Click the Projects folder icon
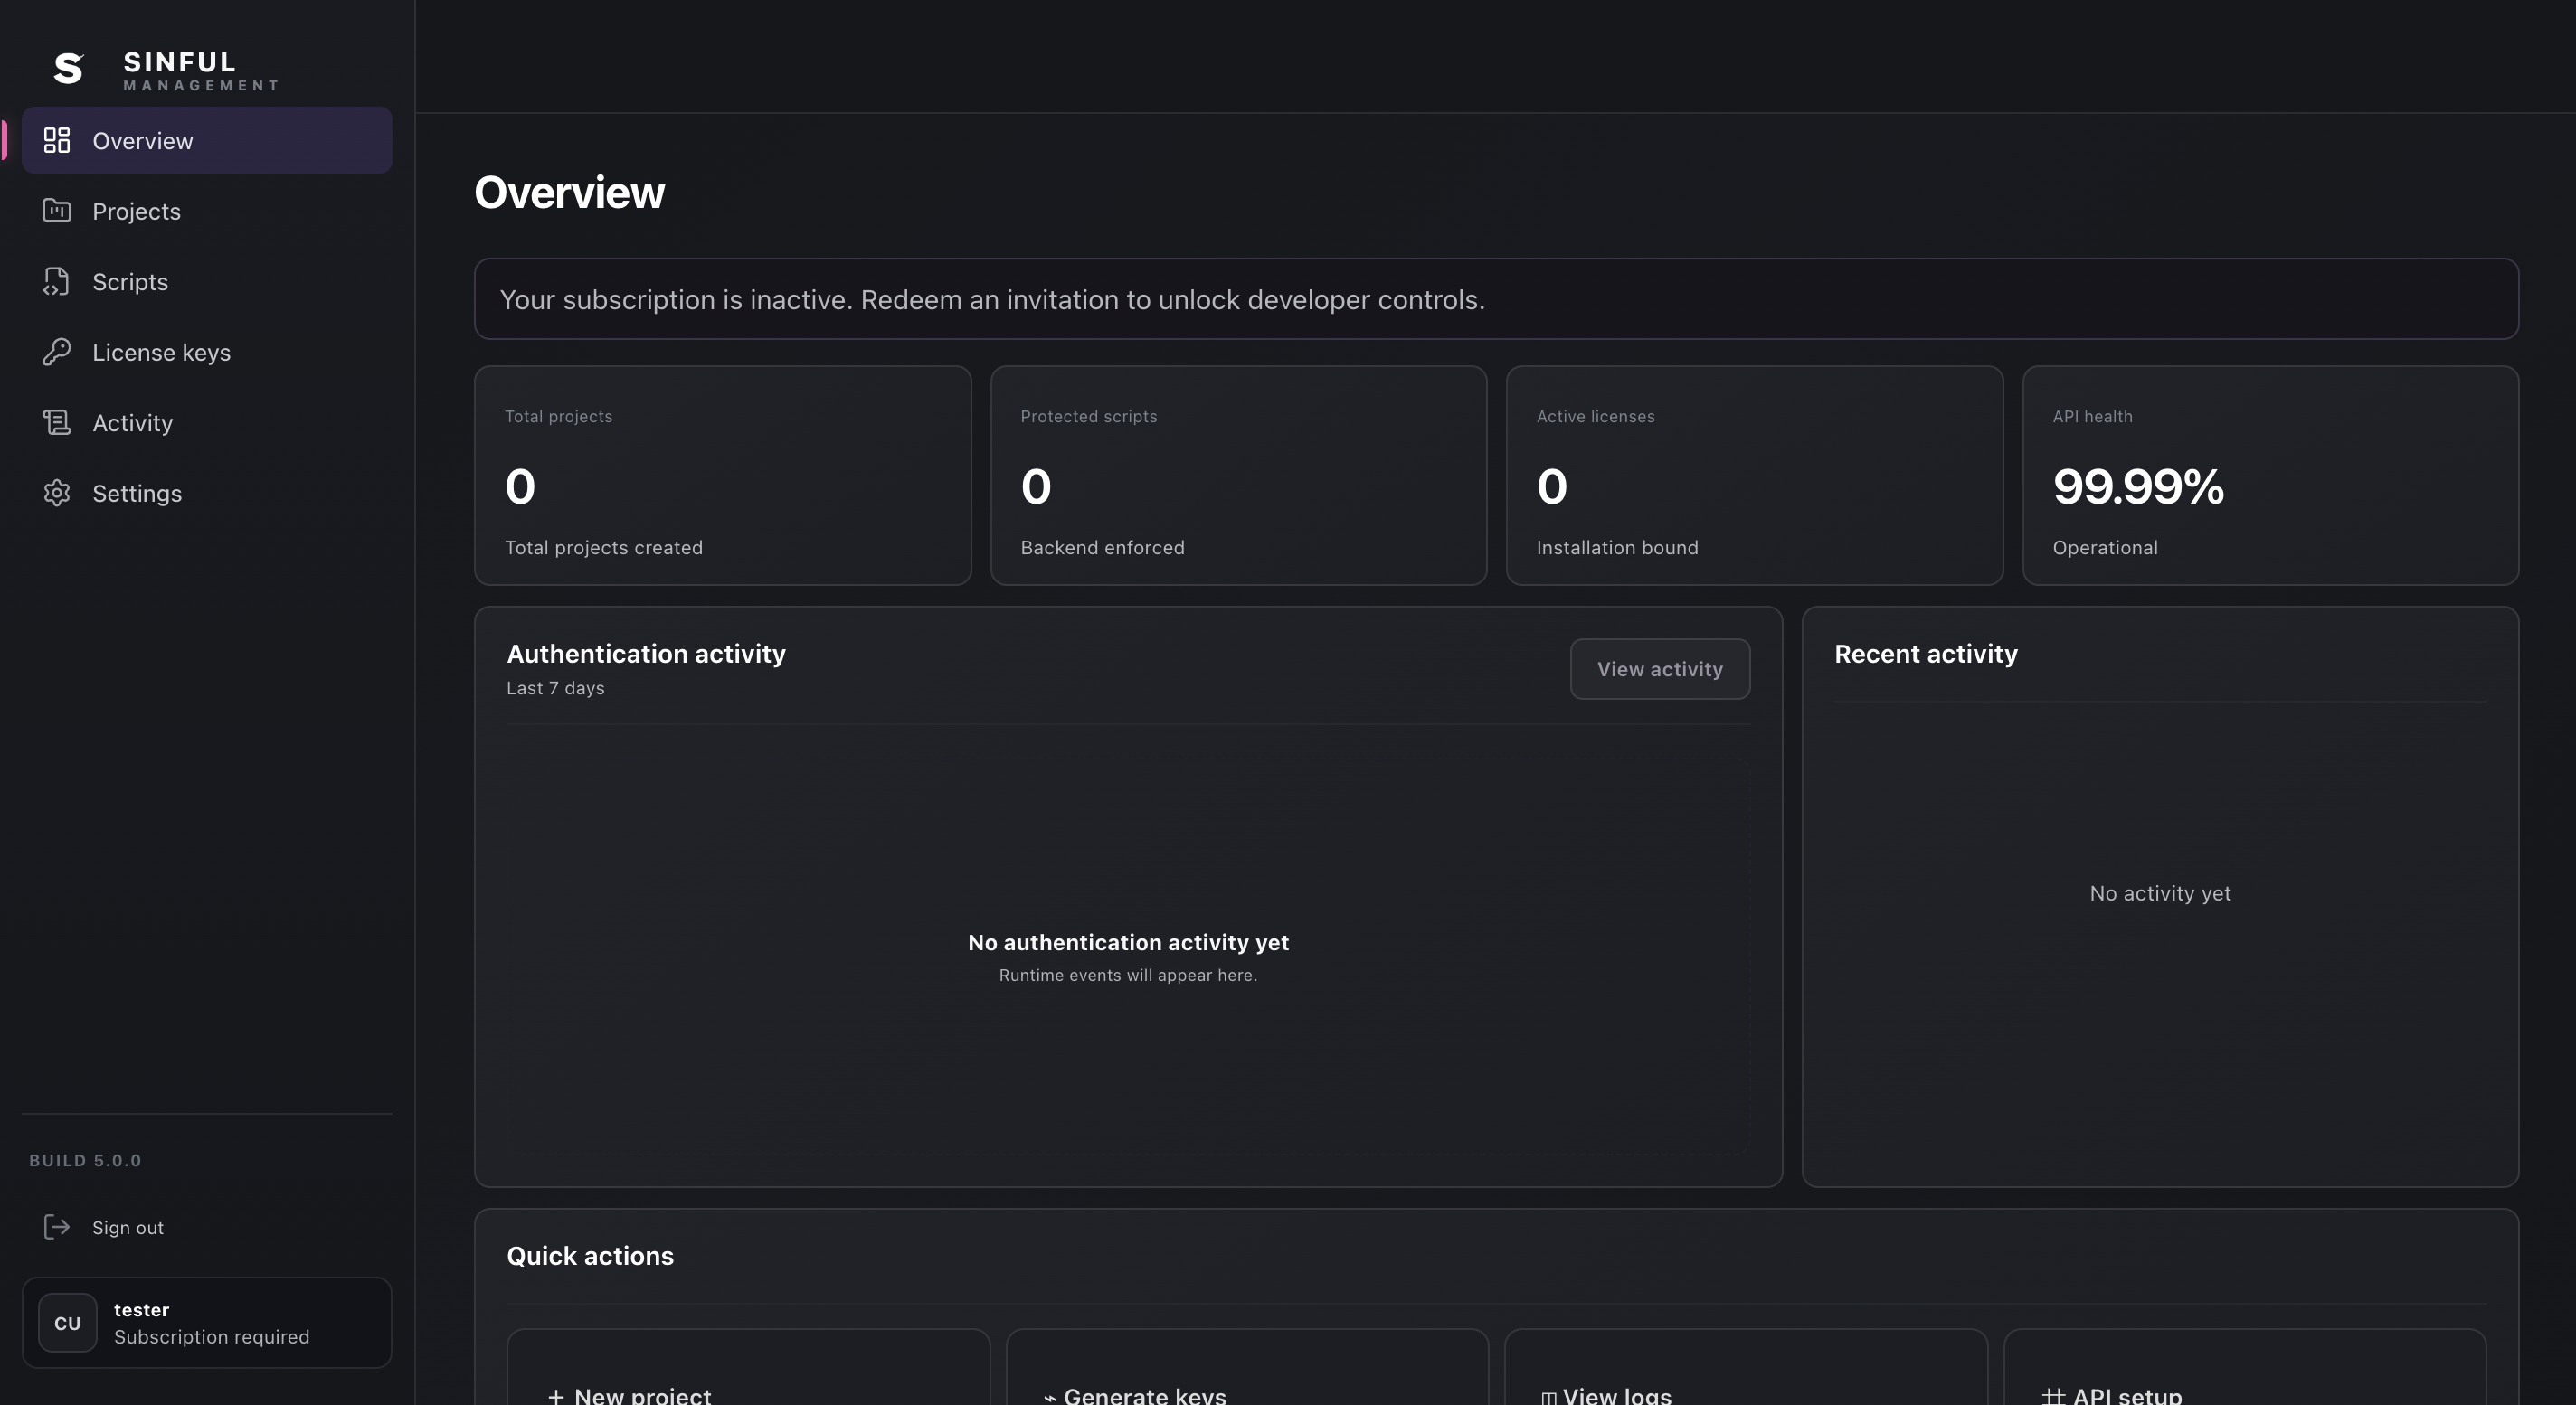2576x1405 pixels. point(57,210)
